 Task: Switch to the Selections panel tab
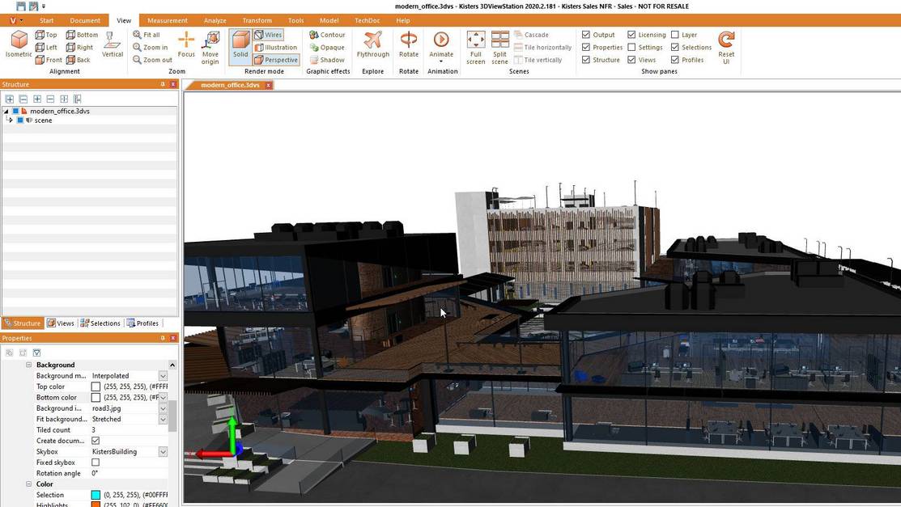pos(100,323)
